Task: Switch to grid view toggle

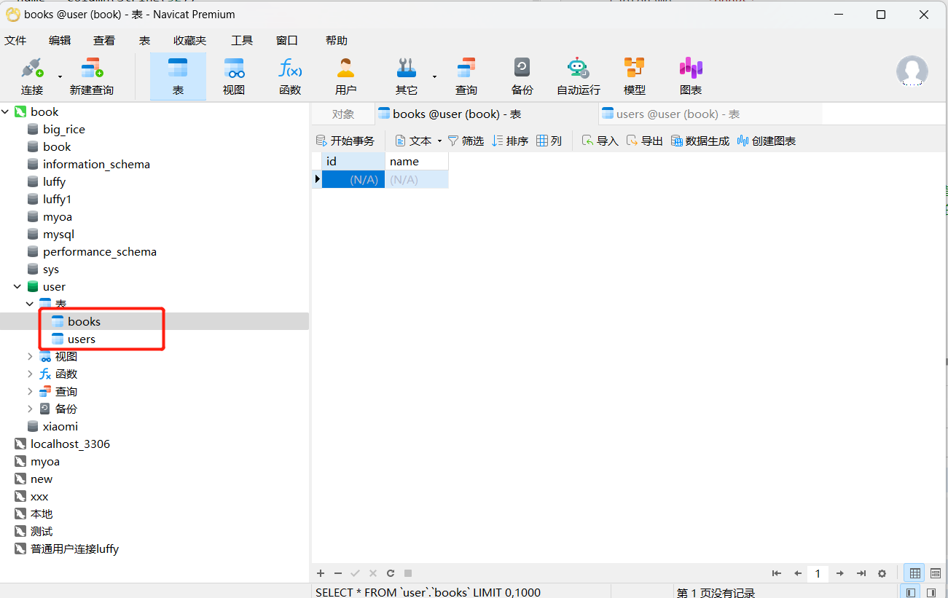Action: tap(914, 574)
